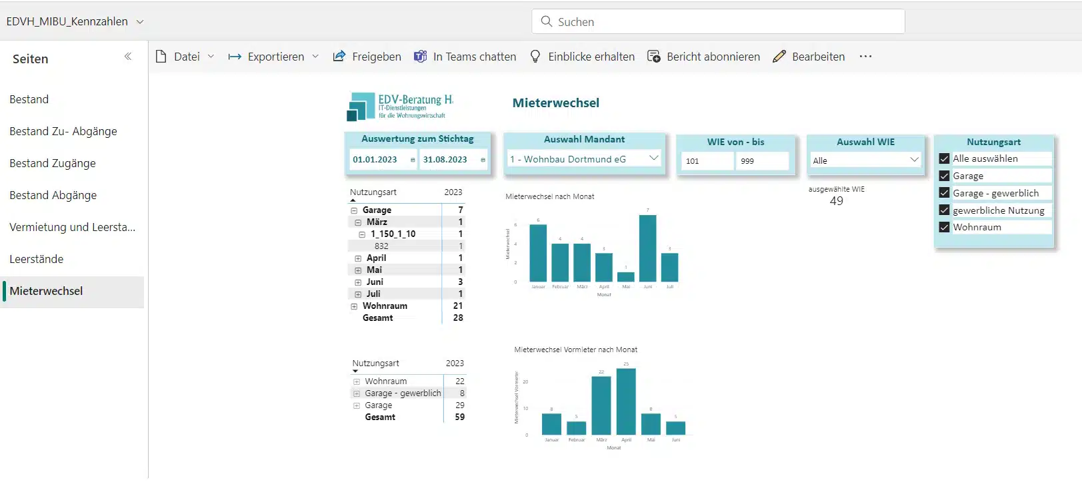The image size is (1082, 484).
Task: Click the Freigeben share icon
Action: click(x=339, y=57)
